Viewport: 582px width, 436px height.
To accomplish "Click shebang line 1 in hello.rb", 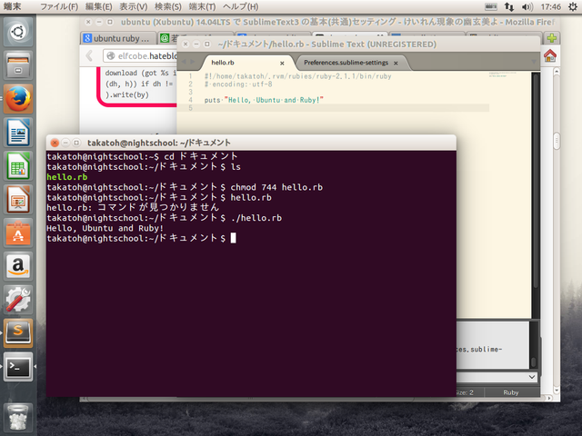I will [x=297, y=76].
